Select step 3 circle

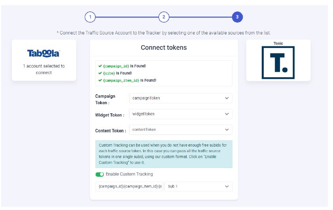pos(237,17)
